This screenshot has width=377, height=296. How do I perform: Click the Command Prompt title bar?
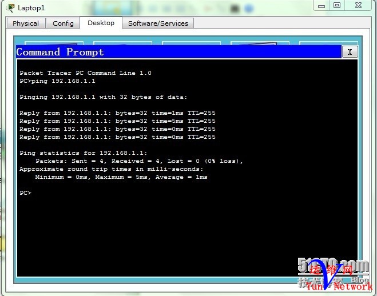[x=178, y=52]
